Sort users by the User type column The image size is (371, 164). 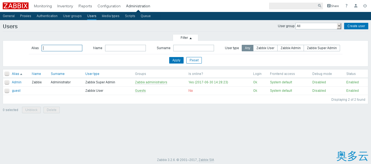(92, 74)
